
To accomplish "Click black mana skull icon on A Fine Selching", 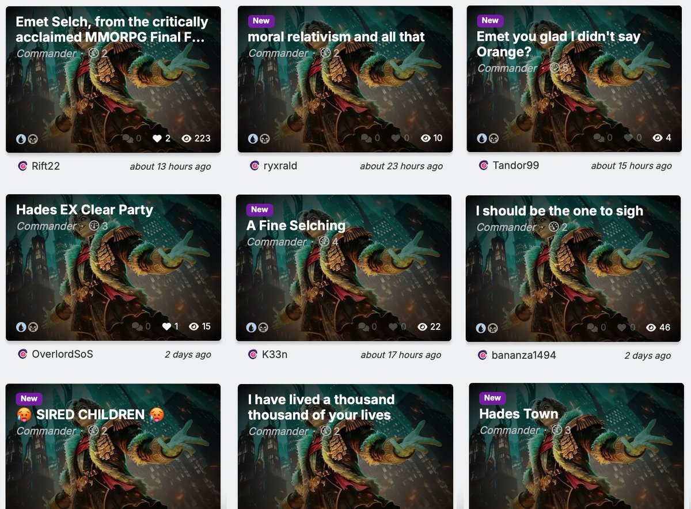I will click(x=263, y=327).
